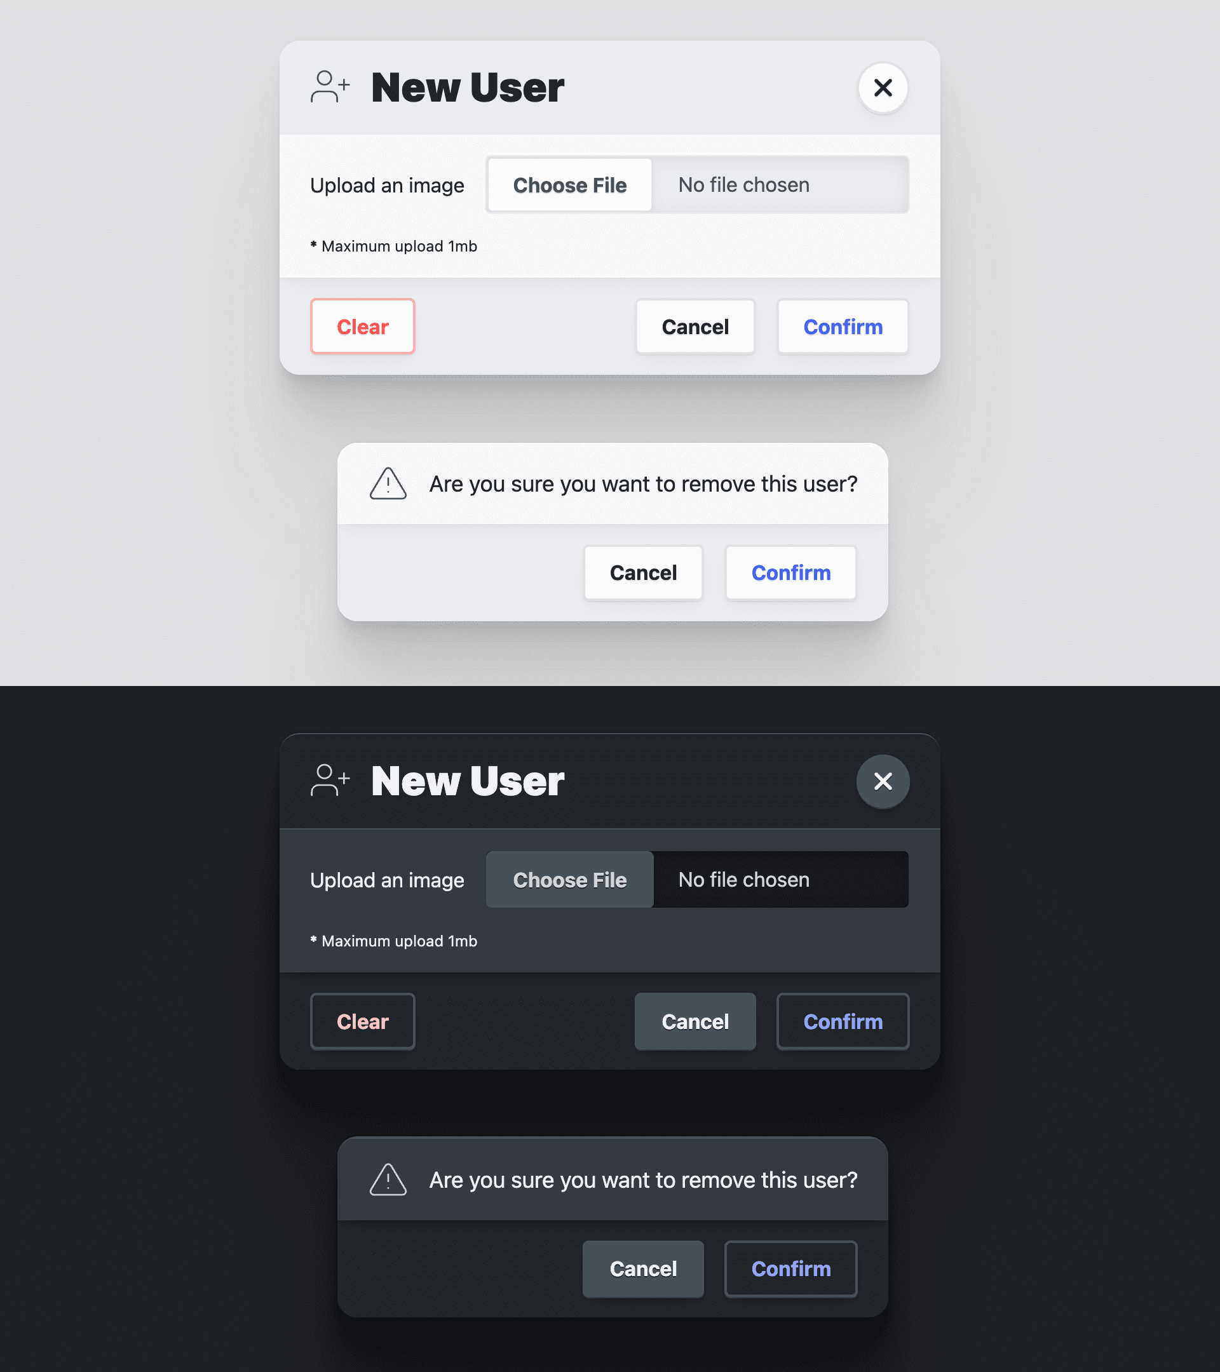Viewport: 1220px width, 1372px height.
Task: Click Confirm on the remove user dialog
Action: coord(790,573)
